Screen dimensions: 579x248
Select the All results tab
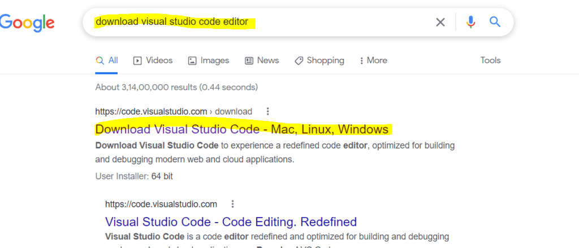point(107,60)
